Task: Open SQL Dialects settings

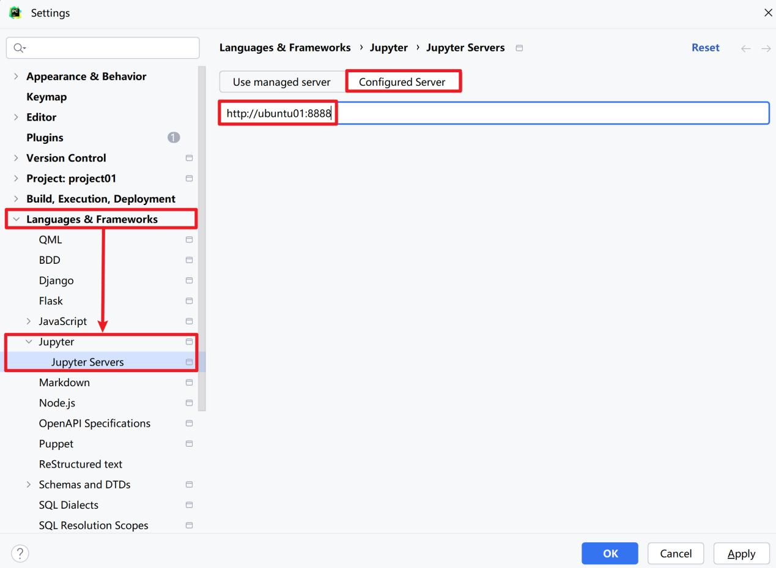Action: (x=68, y=505)
